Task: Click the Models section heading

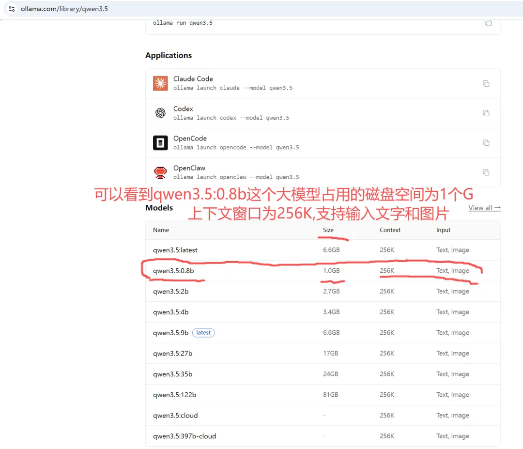Action: [x=159, y=208]
